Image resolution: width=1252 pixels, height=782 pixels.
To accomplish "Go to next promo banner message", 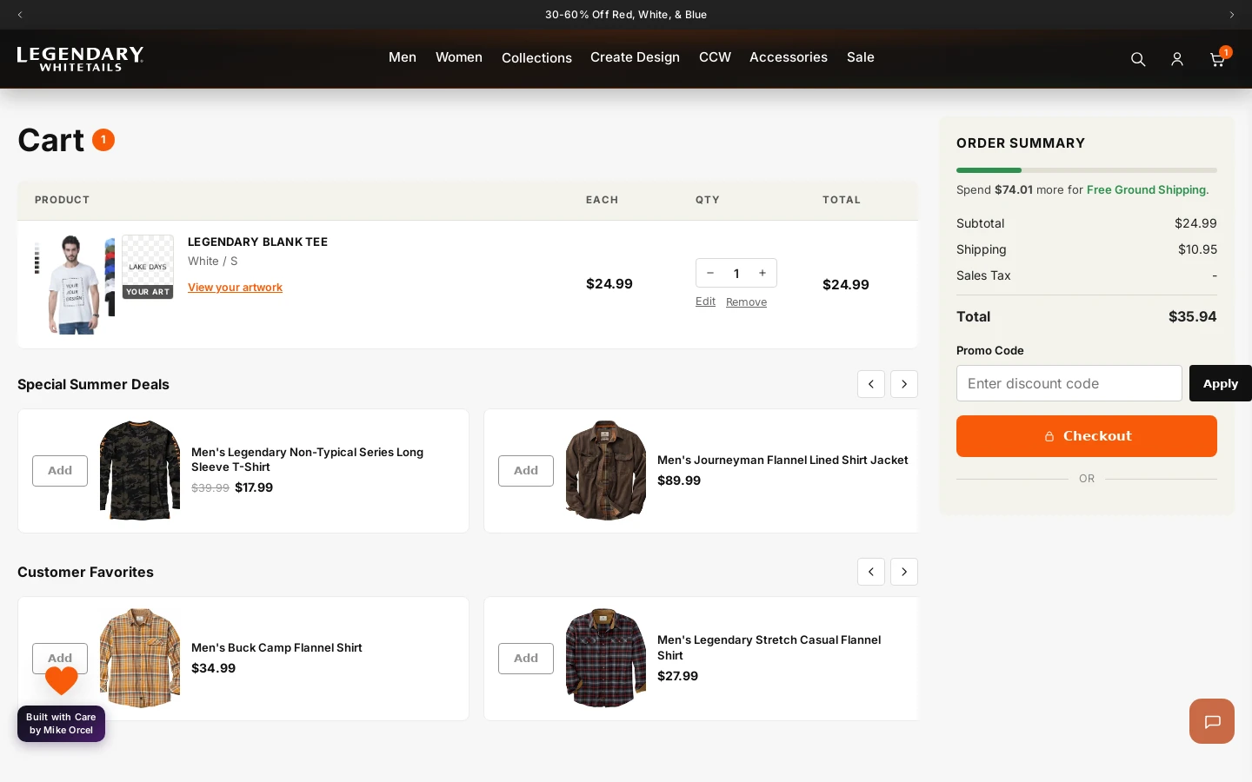I will point(1231,15).
